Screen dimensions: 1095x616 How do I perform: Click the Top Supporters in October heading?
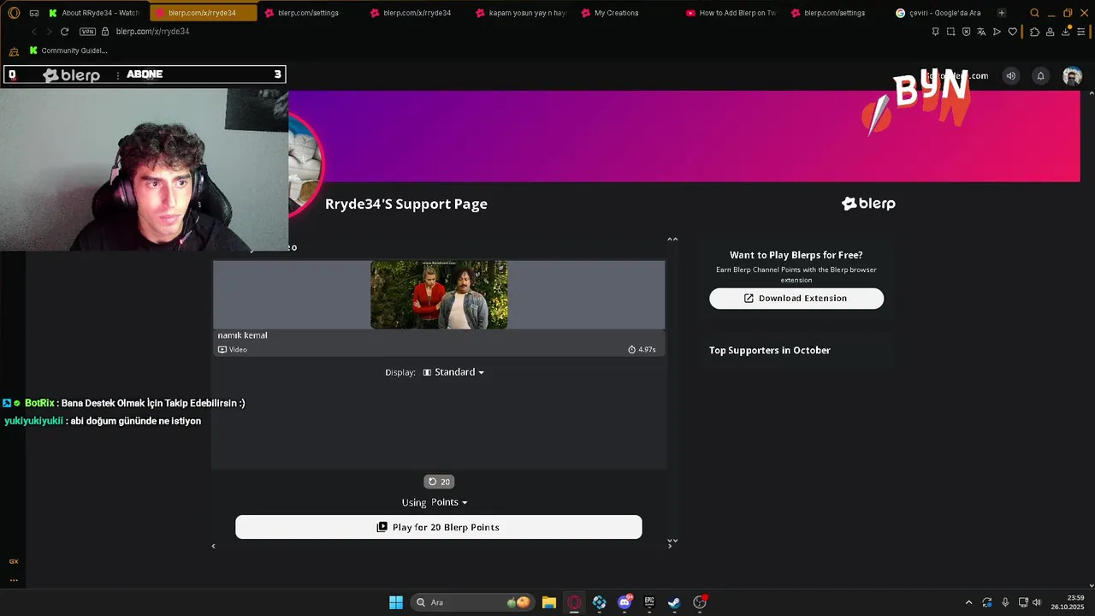(x=770, y=350)
